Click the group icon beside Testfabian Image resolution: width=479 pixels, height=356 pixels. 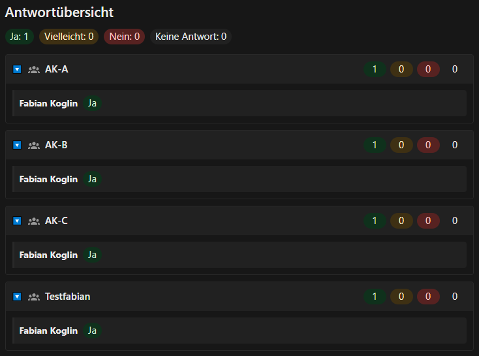[x=34, y=297]
